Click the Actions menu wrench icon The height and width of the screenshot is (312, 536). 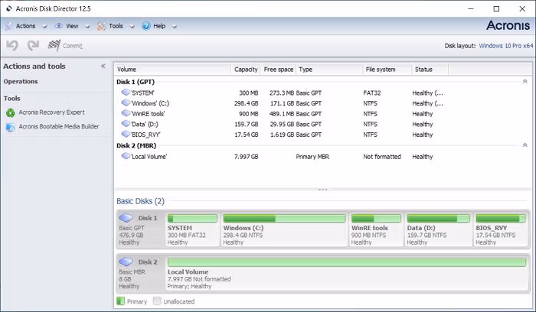coord(9,26)
